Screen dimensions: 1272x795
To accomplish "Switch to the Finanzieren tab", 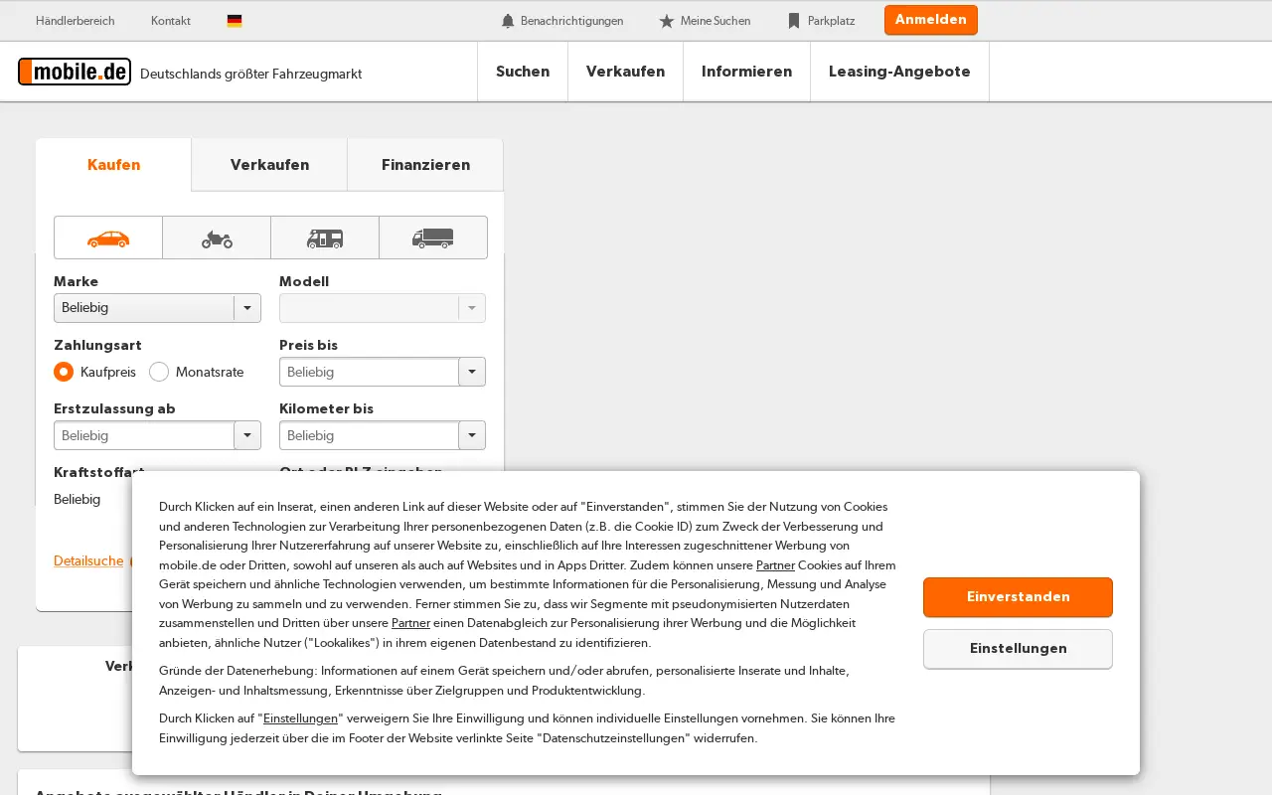I will click(x=425, y=165).
